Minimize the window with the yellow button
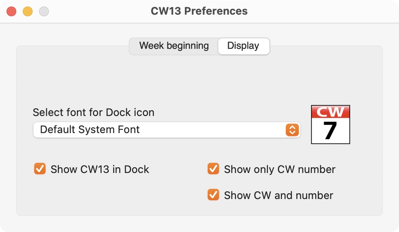The height and width of the screenshot is (232, 399). tap(28, 11)
